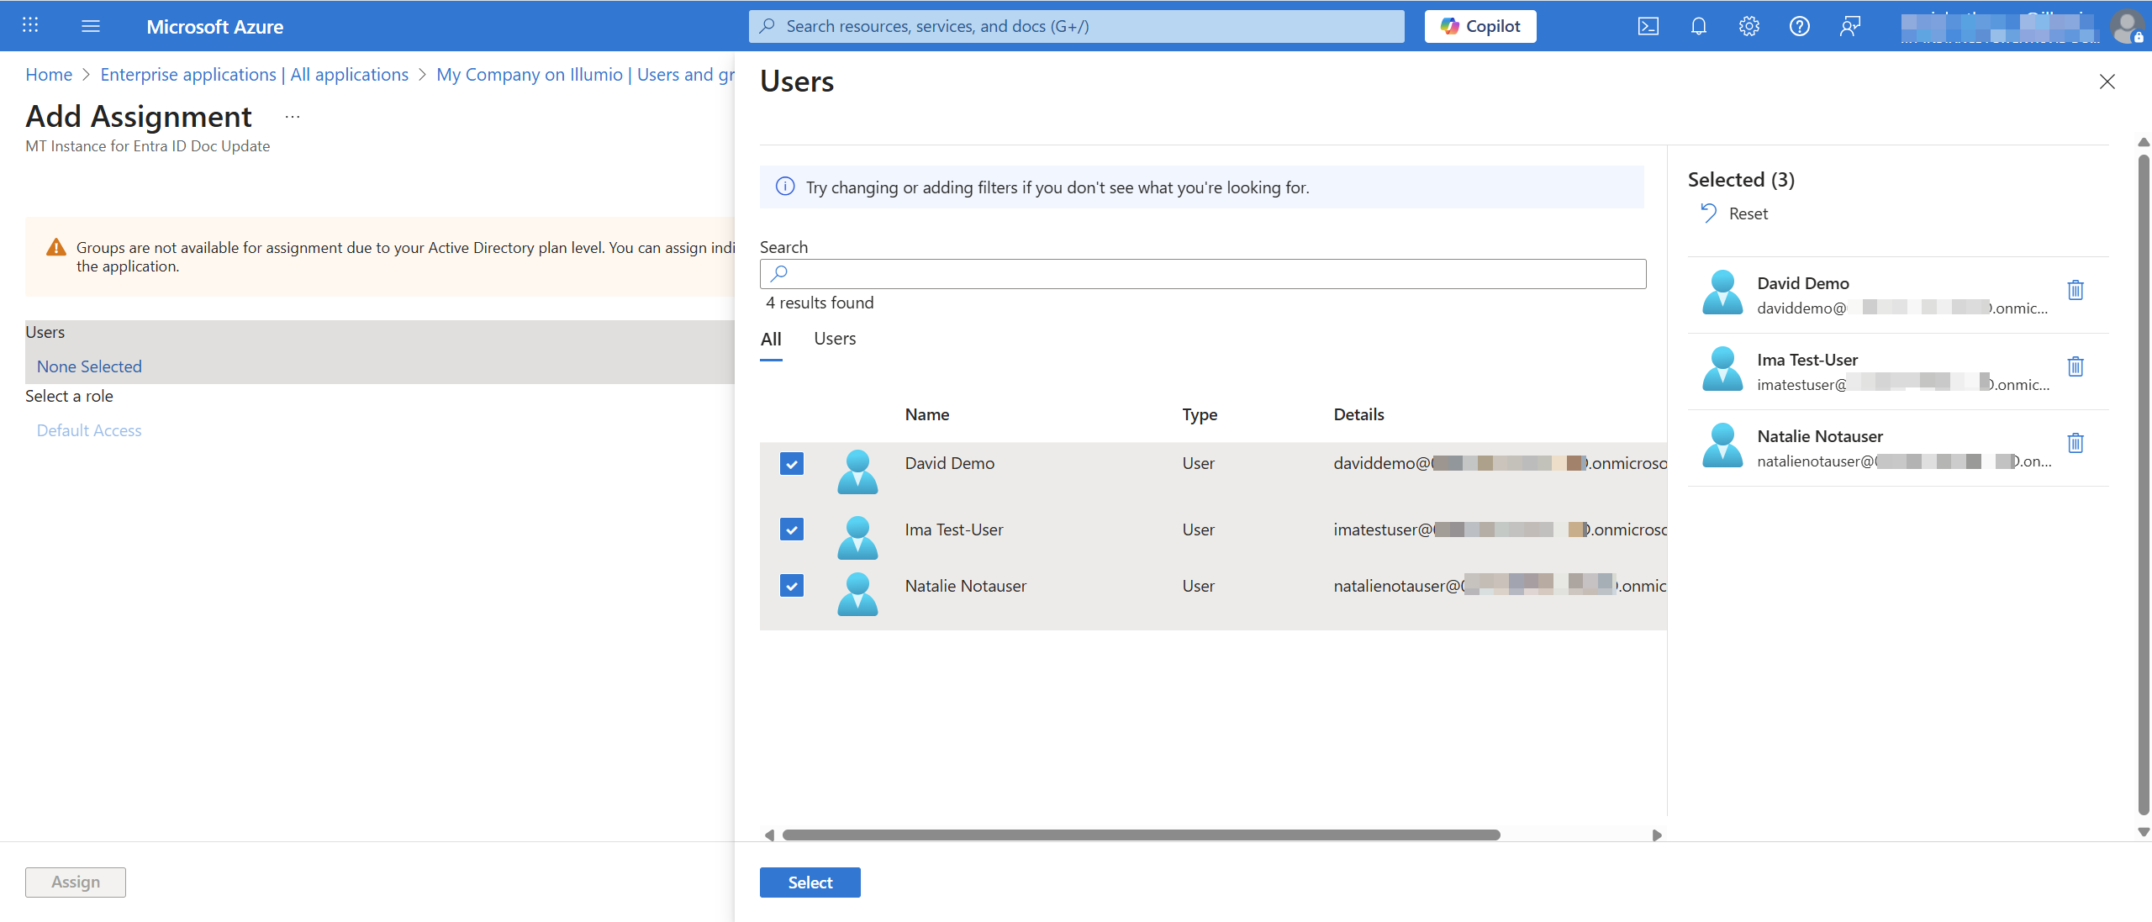Open Cloud Shell from the top bar

pos(1648,26)
